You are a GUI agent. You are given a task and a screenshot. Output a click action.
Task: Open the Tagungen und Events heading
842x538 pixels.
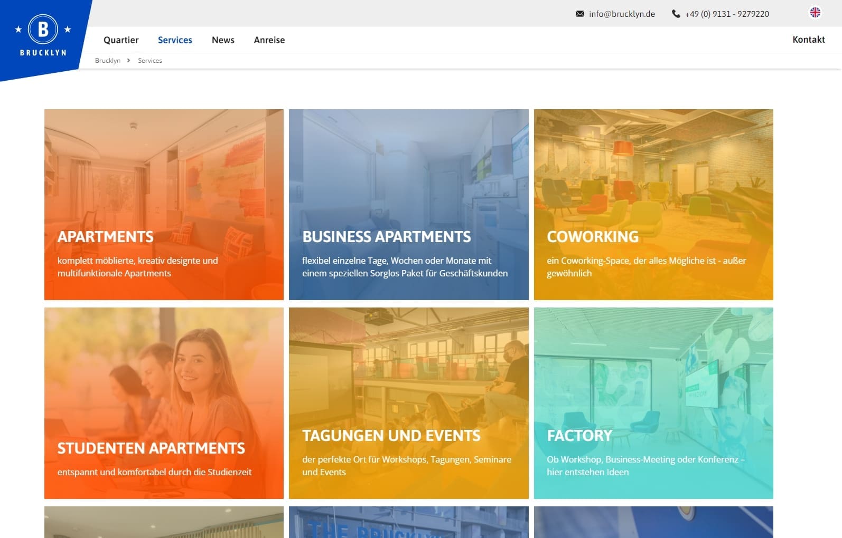pyautogui.click(x=391, y=436)
